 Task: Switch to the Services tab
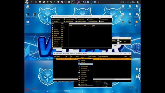[x=55, y=21]
